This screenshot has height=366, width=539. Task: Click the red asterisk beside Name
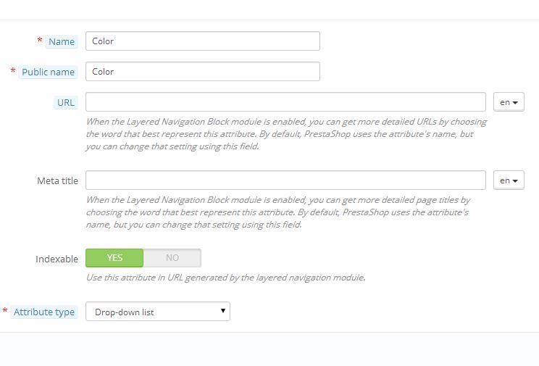coord(40,41)
